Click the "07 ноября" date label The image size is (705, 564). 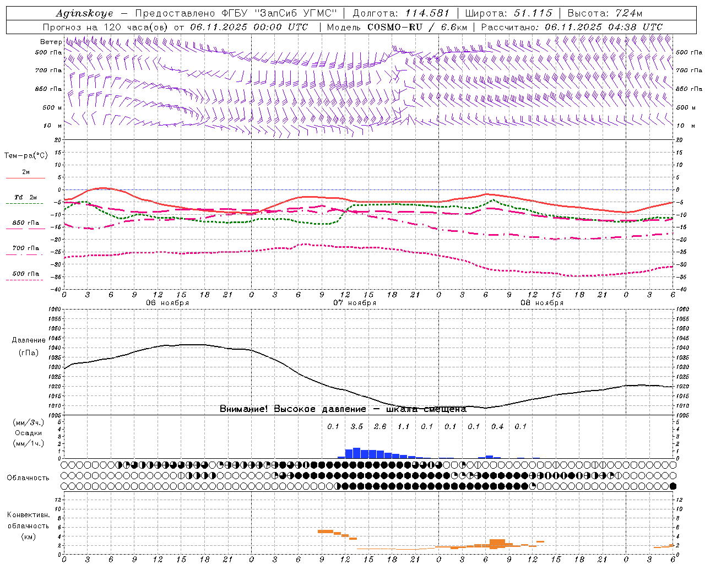[x=355, y=302]
